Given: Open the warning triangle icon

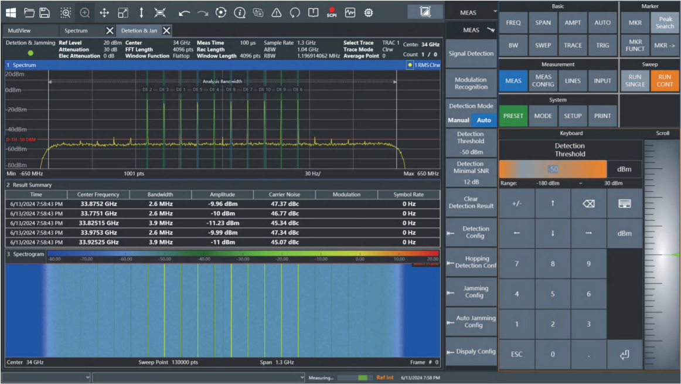Looking at the screenshot, I should 276,12.
